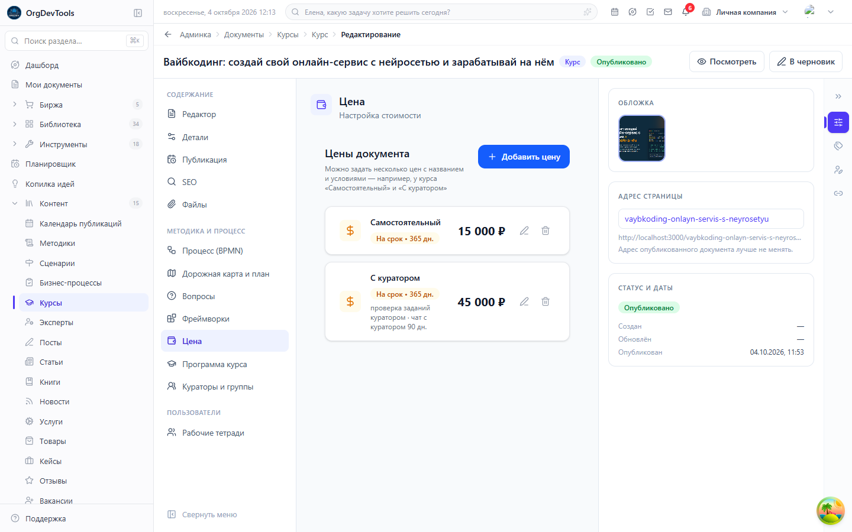Open the user avatar menu chevron
852x532 pixels.
point(831,12)
